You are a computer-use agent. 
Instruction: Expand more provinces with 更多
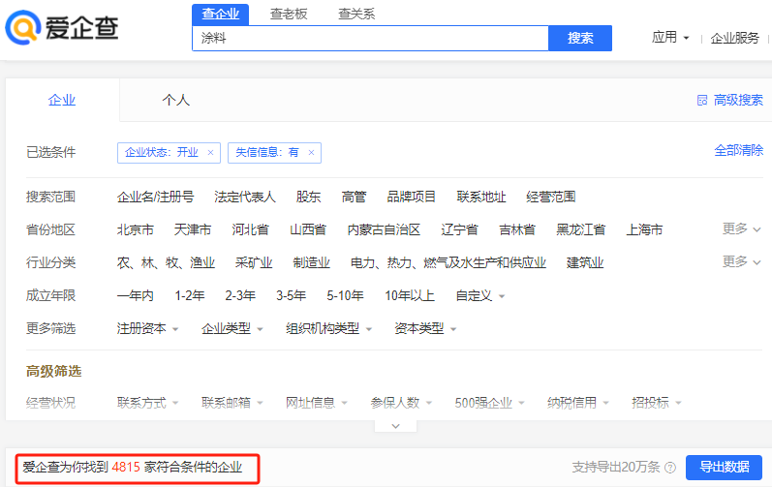pos(741,229)
